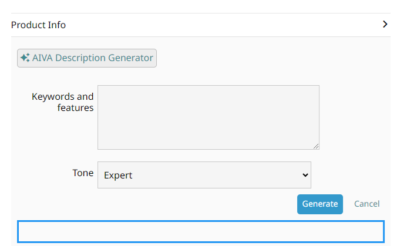Click AIVA Description Generator label text

(92, 58)
